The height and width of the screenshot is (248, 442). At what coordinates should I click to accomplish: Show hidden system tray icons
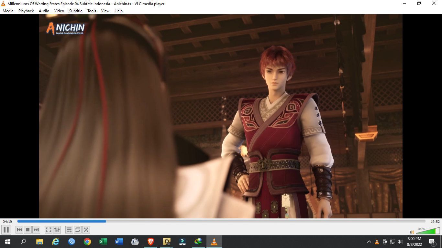[369, 242]
